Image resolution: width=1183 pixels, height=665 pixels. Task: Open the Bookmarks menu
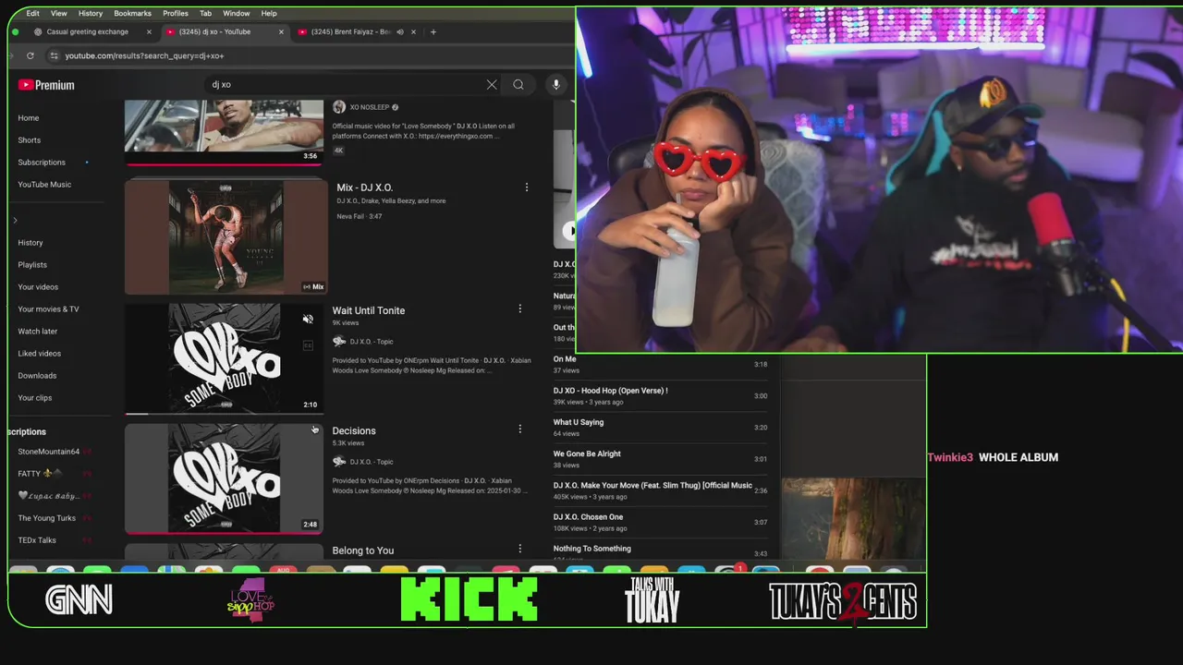point(132,13)
